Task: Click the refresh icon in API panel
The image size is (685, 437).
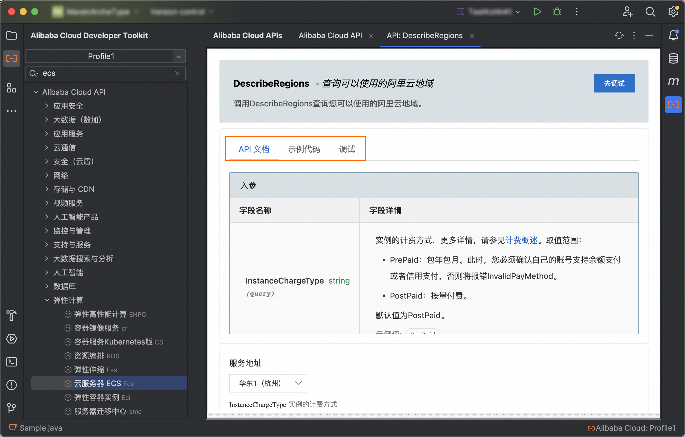Action: (619, 35)
